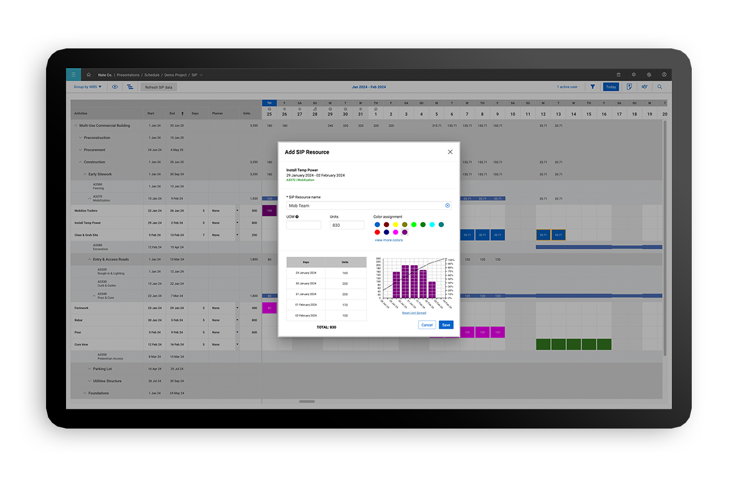Open the notes flag icon beside Today

[629, 87]
